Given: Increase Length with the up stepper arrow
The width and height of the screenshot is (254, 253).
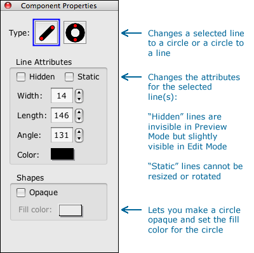Looking at the screenshot, I should [x=79, y=113].
